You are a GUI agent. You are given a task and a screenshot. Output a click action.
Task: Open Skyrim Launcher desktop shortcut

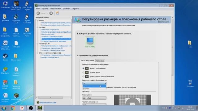[x=27, y=19]
